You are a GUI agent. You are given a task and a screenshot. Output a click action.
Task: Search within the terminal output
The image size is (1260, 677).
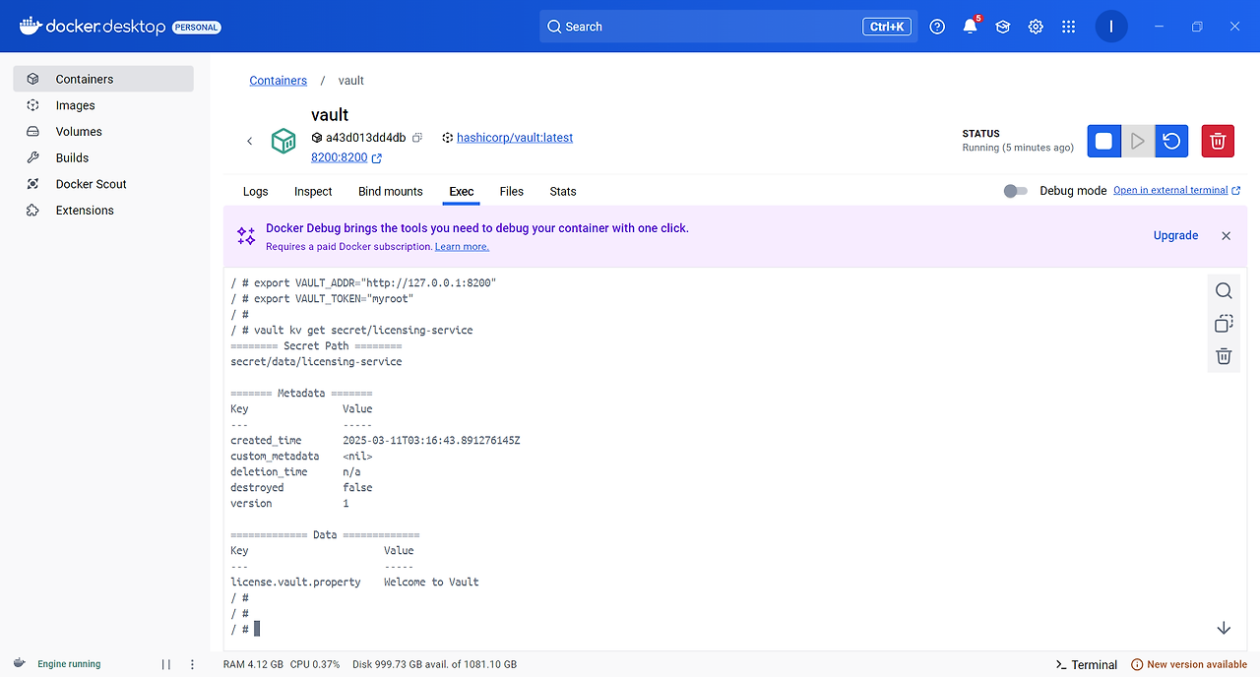tap(1224, 290)
